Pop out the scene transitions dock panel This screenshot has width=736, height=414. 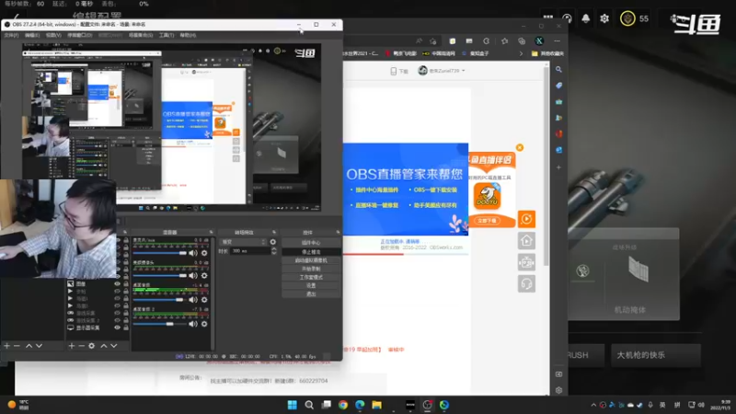tap(274, 233)
